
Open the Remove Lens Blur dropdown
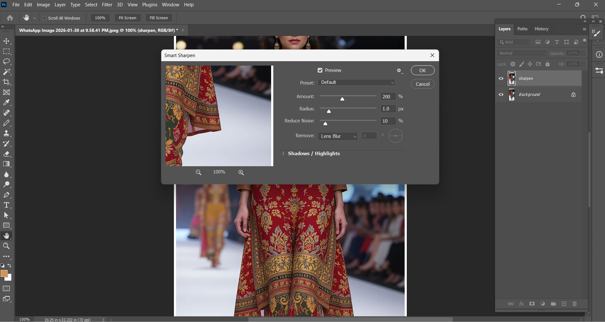pos(338,136)
